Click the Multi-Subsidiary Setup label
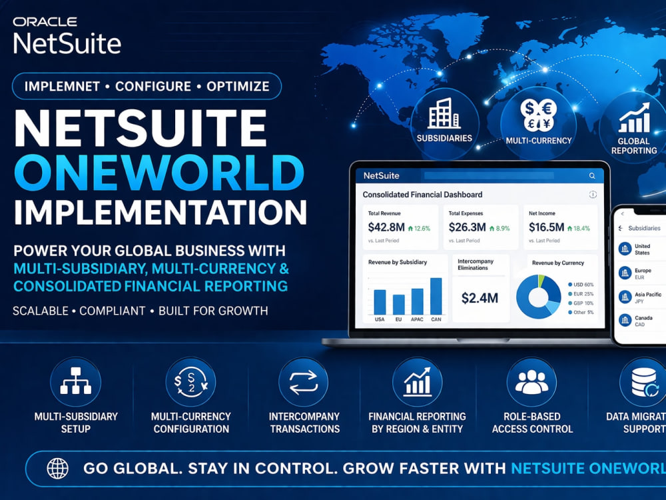666x500 pixels. (x=76, y=423)
